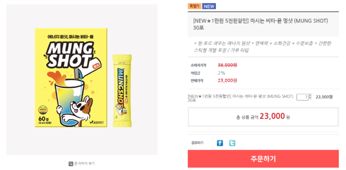This screenshot has width=346, height=170.
Task: Click the orange 특별가 badge
Action: tap(194, 6)
